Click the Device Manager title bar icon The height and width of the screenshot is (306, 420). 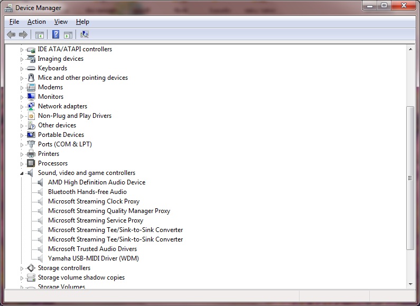[x=8, y=8]
